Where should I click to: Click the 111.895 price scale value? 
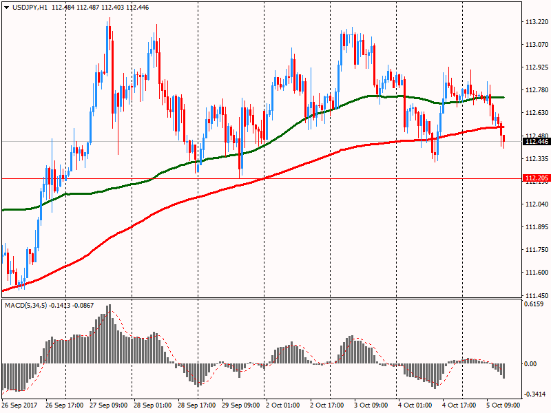coord(537,227)
